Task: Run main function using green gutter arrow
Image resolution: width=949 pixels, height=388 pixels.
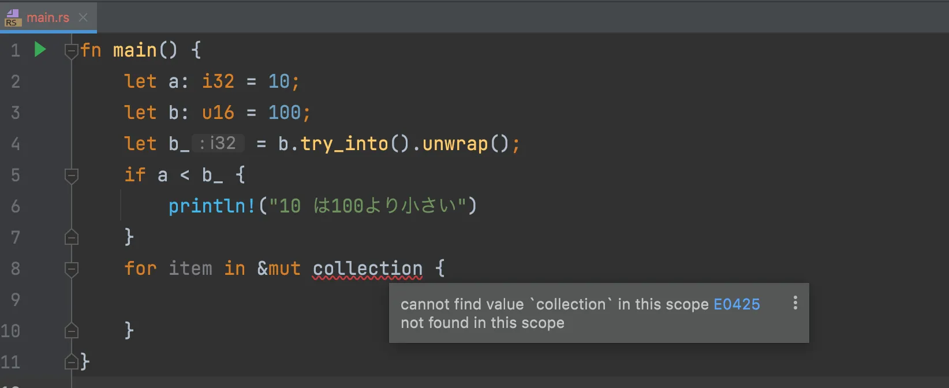Action: point(40,50)
